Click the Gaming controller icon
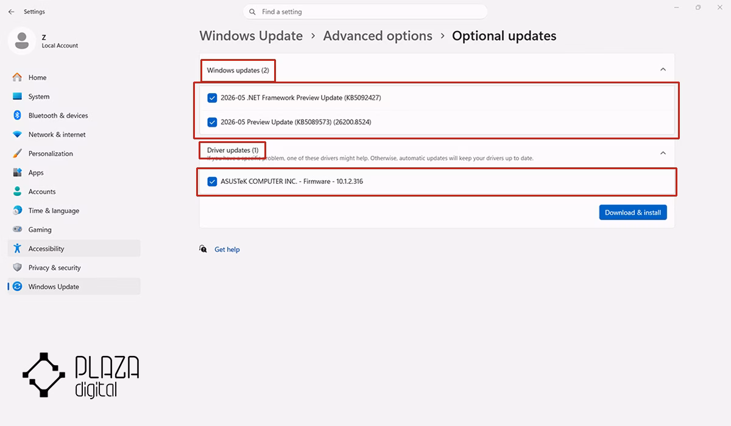 (x=17, y=229)
